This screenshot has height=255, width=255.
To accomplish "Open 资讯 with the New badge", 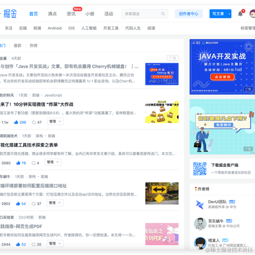I will tap(71, 14).
